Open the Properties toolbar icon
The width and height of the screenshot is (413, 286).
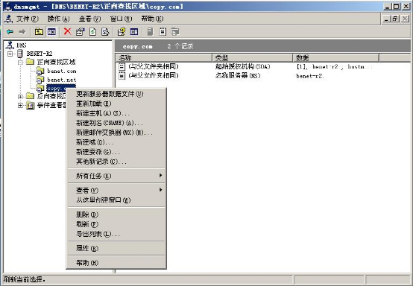tap(80, 32)
